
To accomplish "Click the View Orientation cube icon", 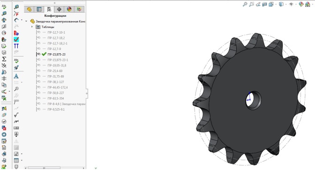I will tap(271, 4).
